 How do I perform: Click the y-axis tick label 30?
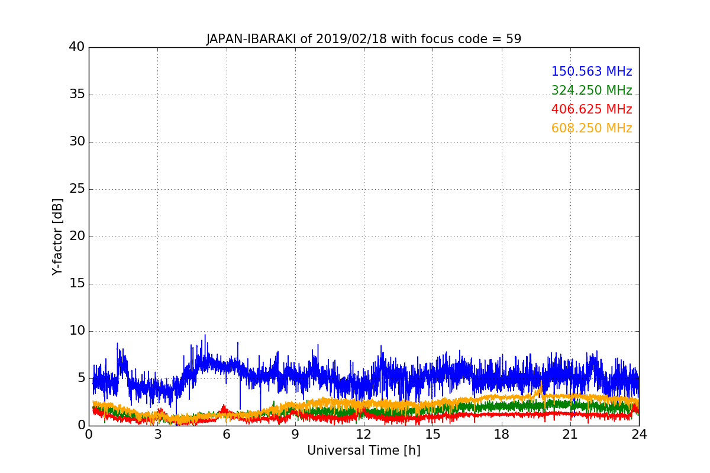[x=76, y=141]
